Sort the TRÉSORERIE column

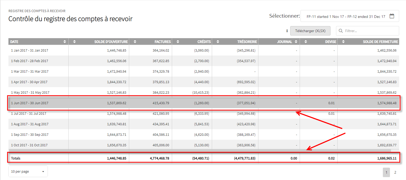click(218, 42)
